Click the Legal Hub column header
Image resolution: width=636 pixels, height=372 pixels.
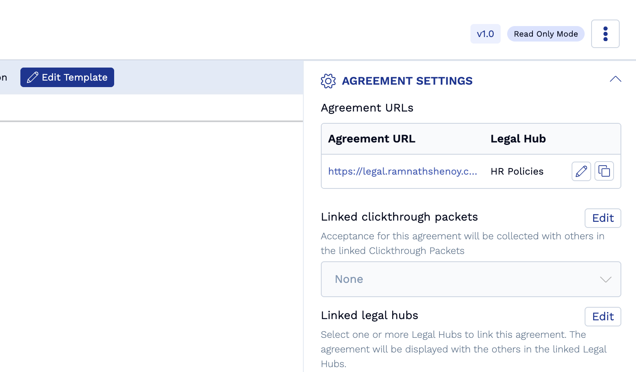click(518, 139)
